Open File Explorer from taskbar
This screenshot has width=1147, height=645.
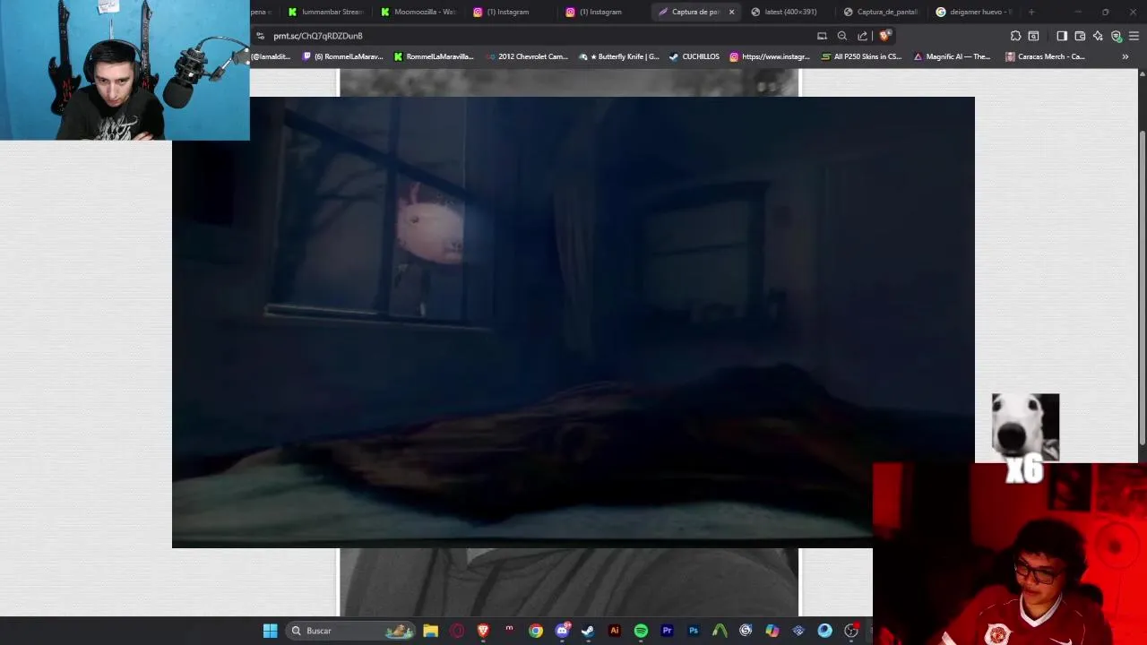click(430, 631)
